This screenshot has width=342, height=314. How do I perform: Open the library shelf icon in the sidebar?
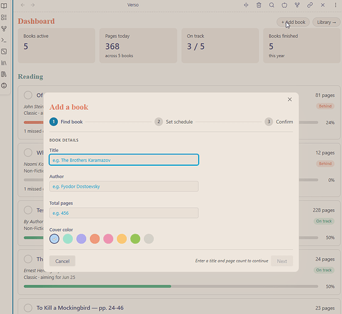pyautogui.click(x=4, y=63)
